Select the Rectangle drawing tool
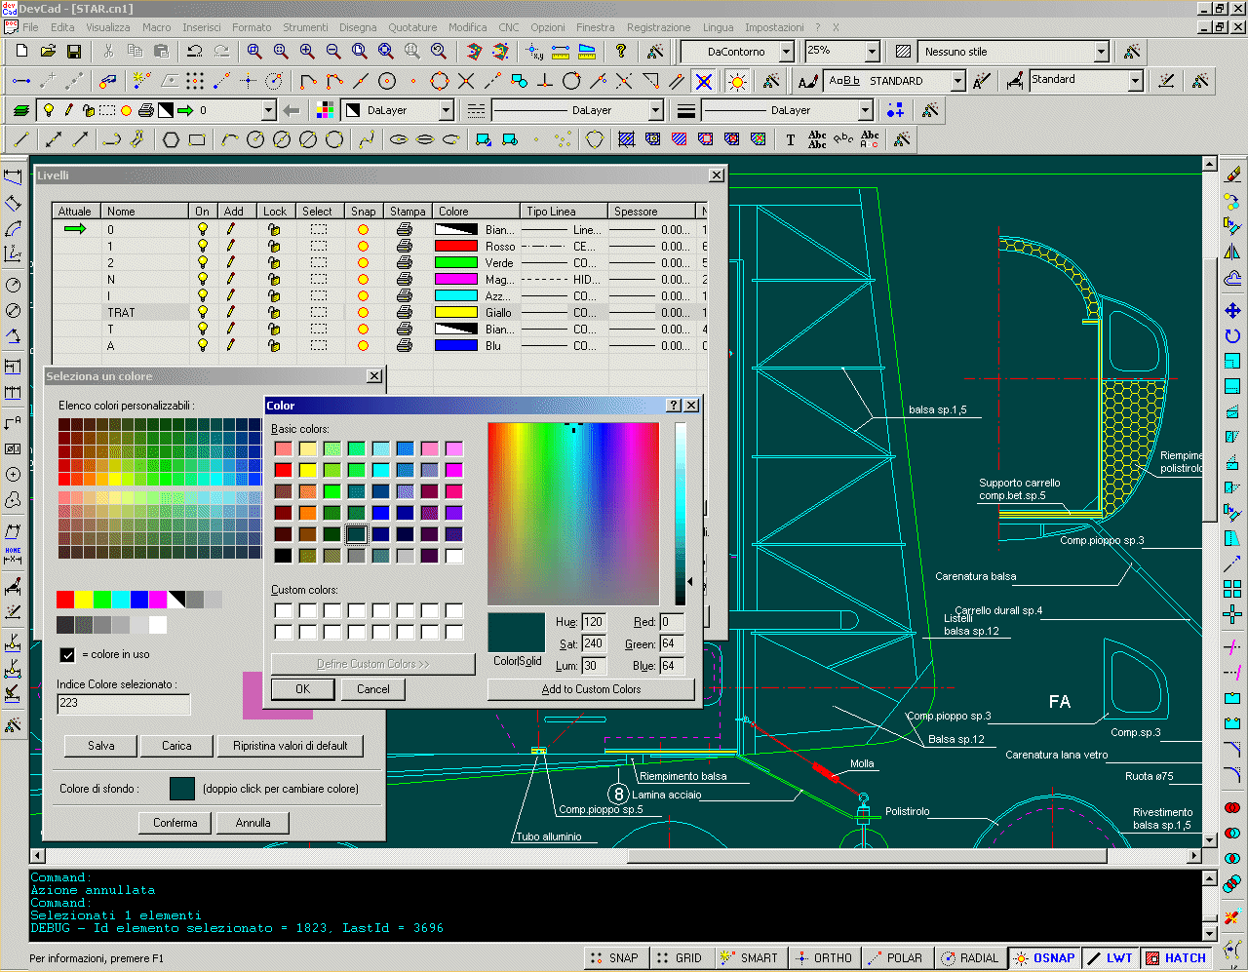 click(x=197, y=138)
